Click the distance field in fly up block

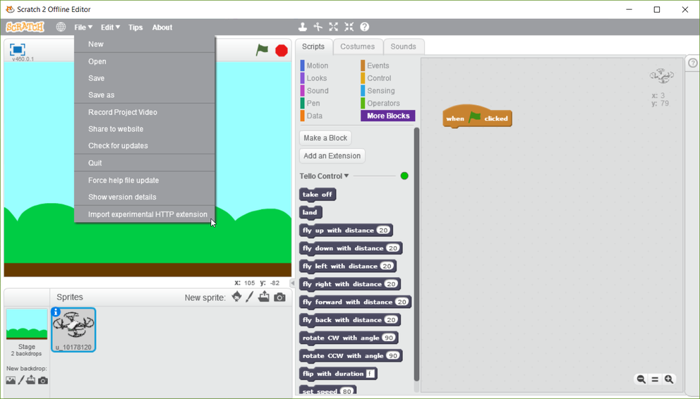coord(383,230)
